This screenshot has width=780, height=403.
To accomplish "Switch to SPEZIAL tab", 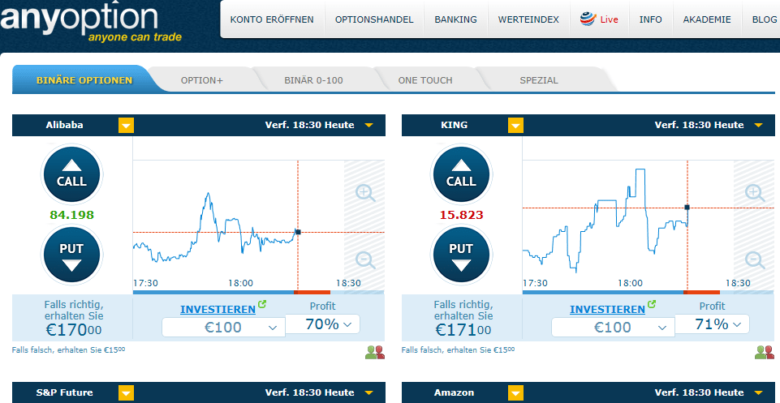I will click(539, 80).
